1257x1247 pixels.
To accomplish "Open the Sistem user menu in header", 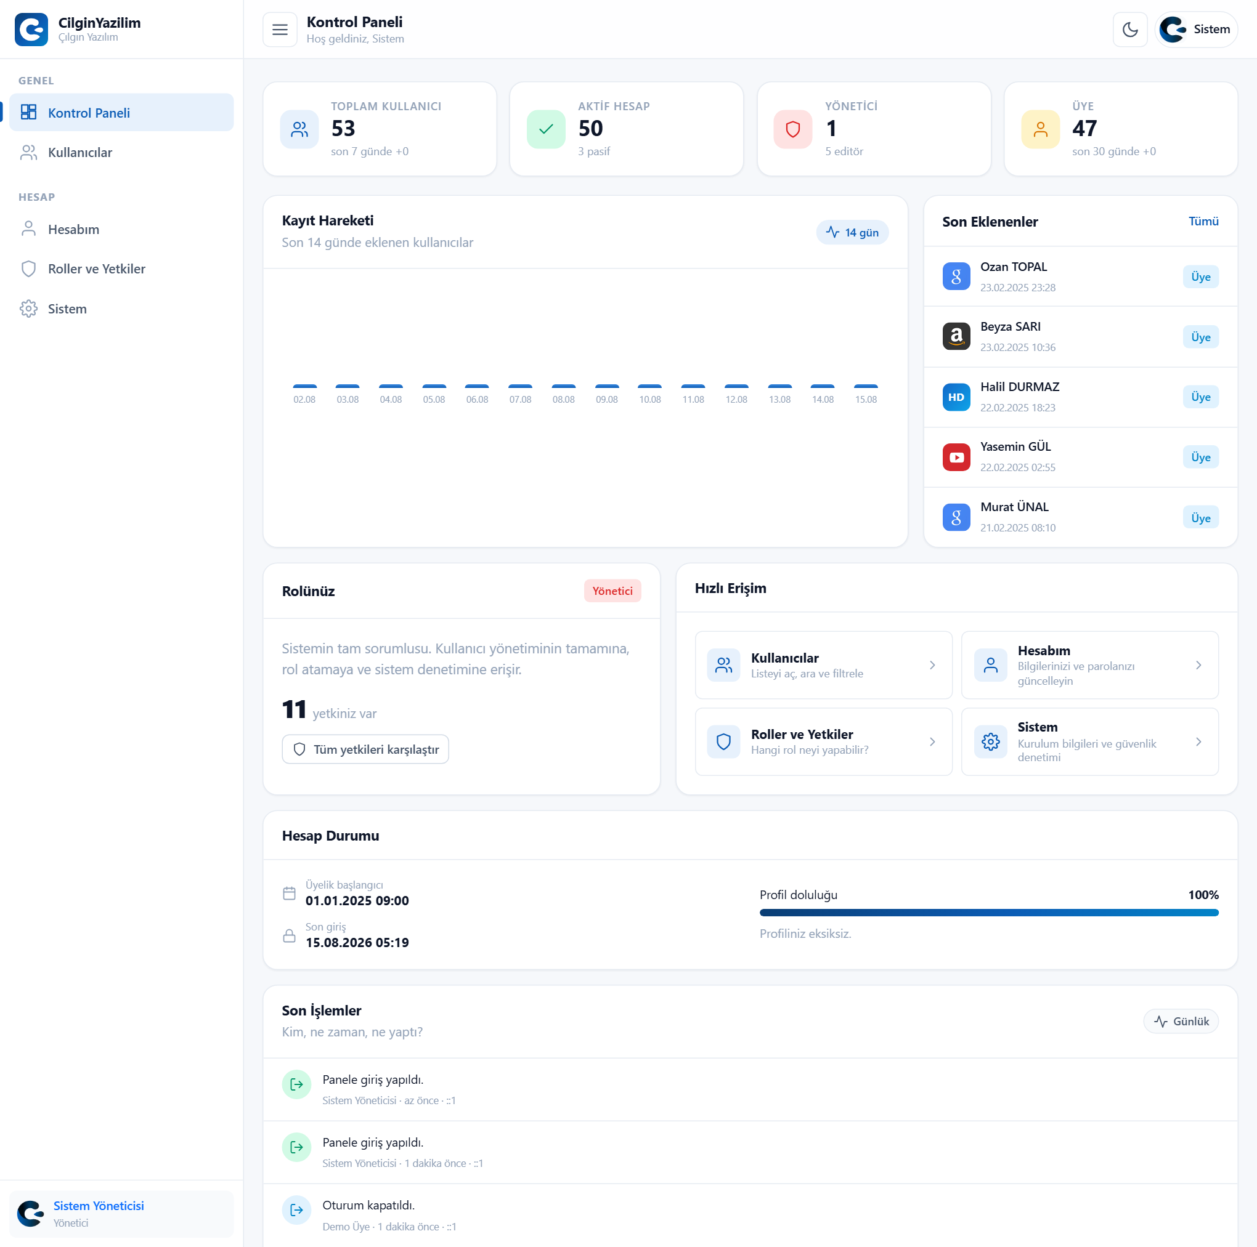I will click(1195, 30).
